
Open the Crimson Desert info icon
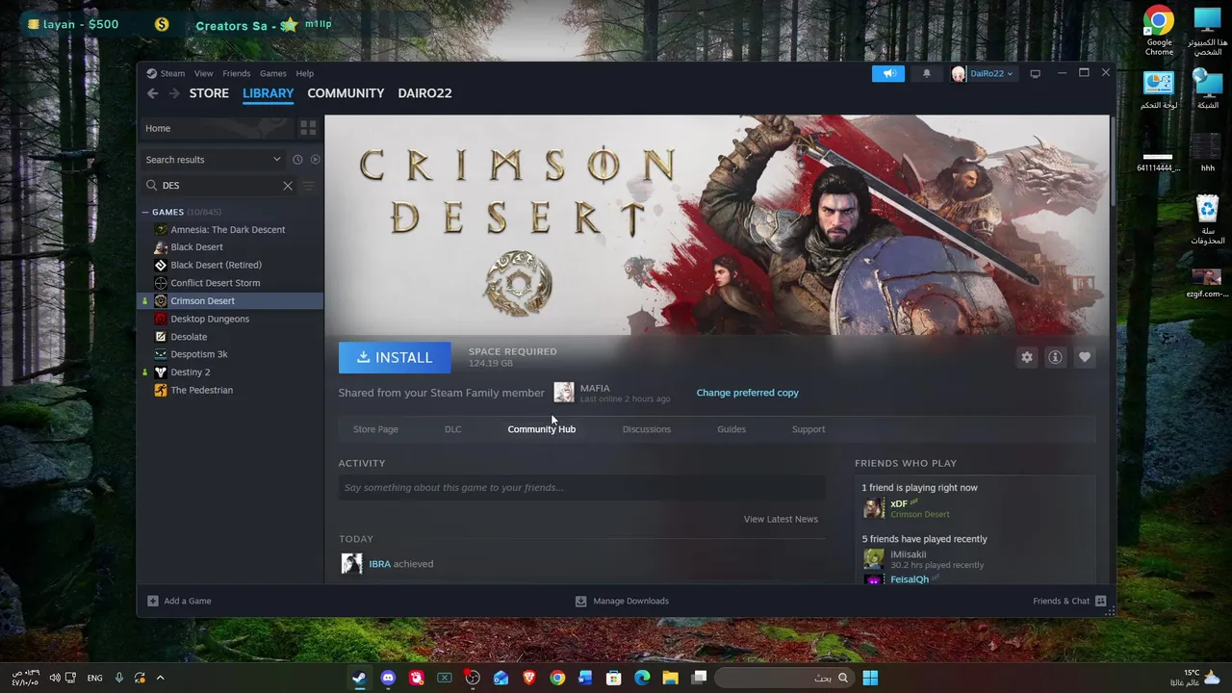(x=1056, y=357)
